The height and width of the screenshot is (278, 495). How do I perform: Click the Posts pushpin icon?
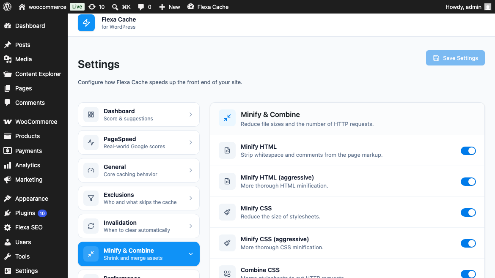(8, 45)
